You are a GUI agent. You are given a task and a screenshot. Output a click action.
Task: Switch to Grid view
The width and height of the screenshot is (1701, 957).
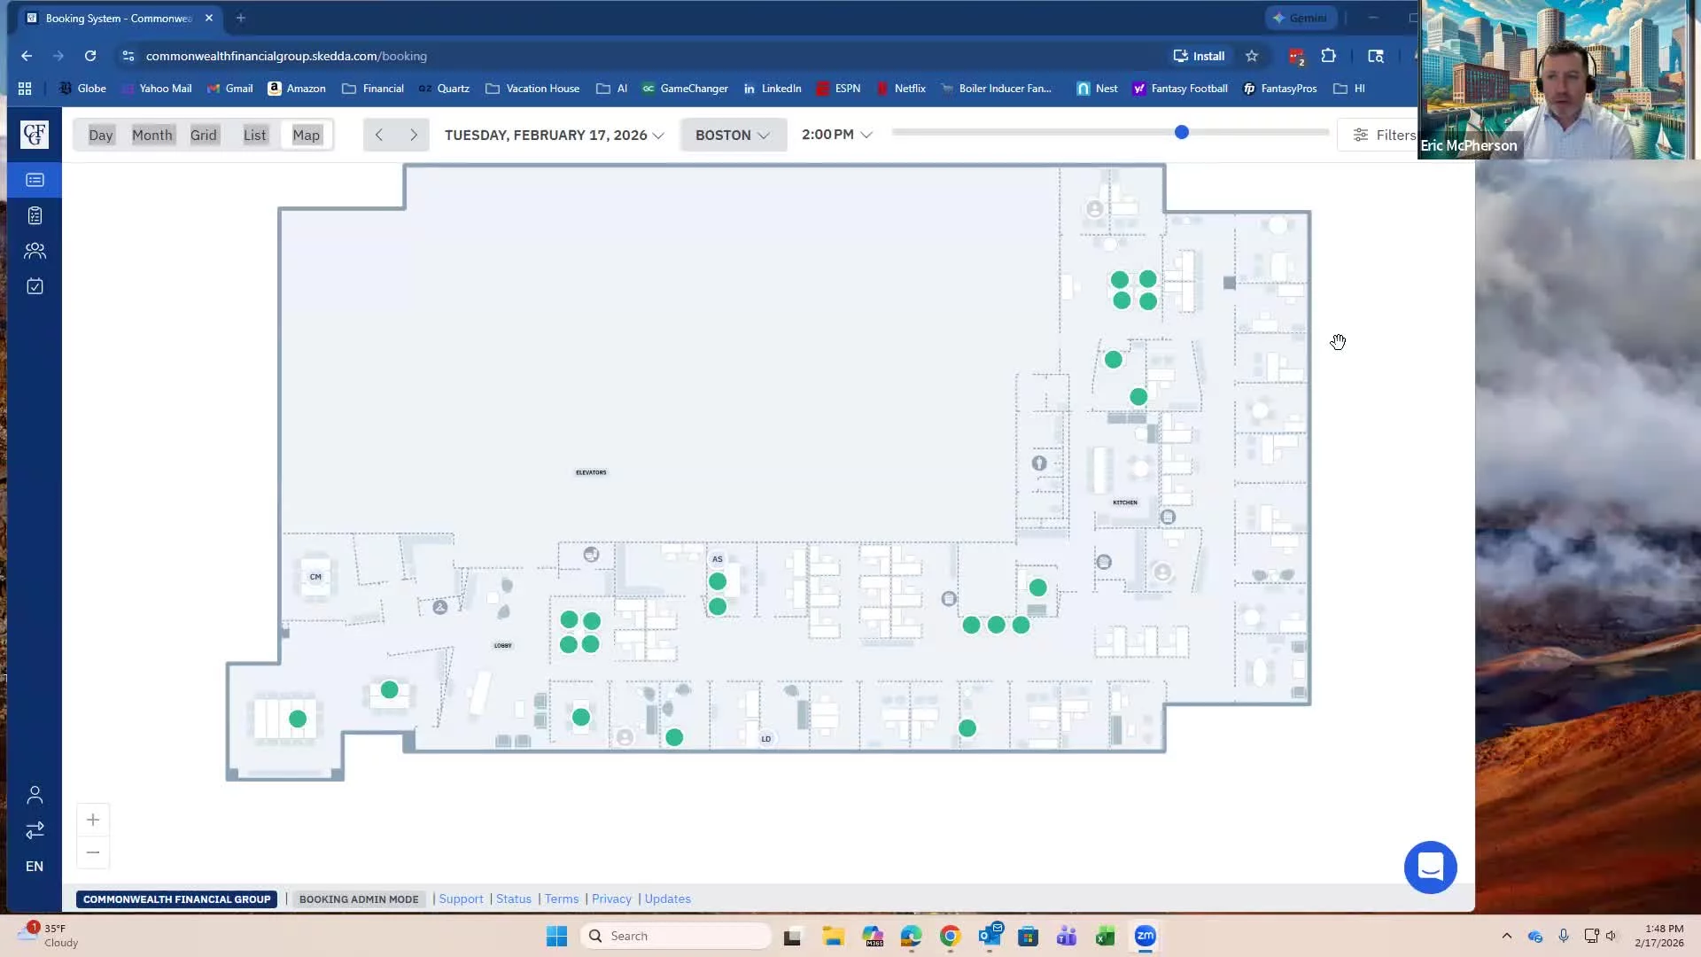(x=203, y=135)
